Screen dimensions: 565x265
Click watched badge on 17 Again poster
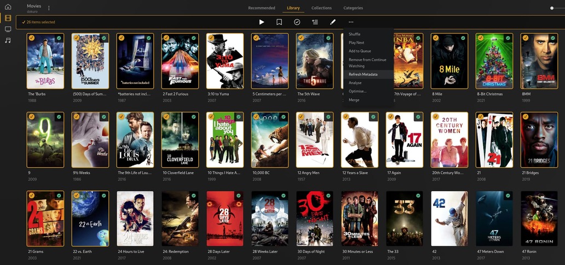click(418, 117)
